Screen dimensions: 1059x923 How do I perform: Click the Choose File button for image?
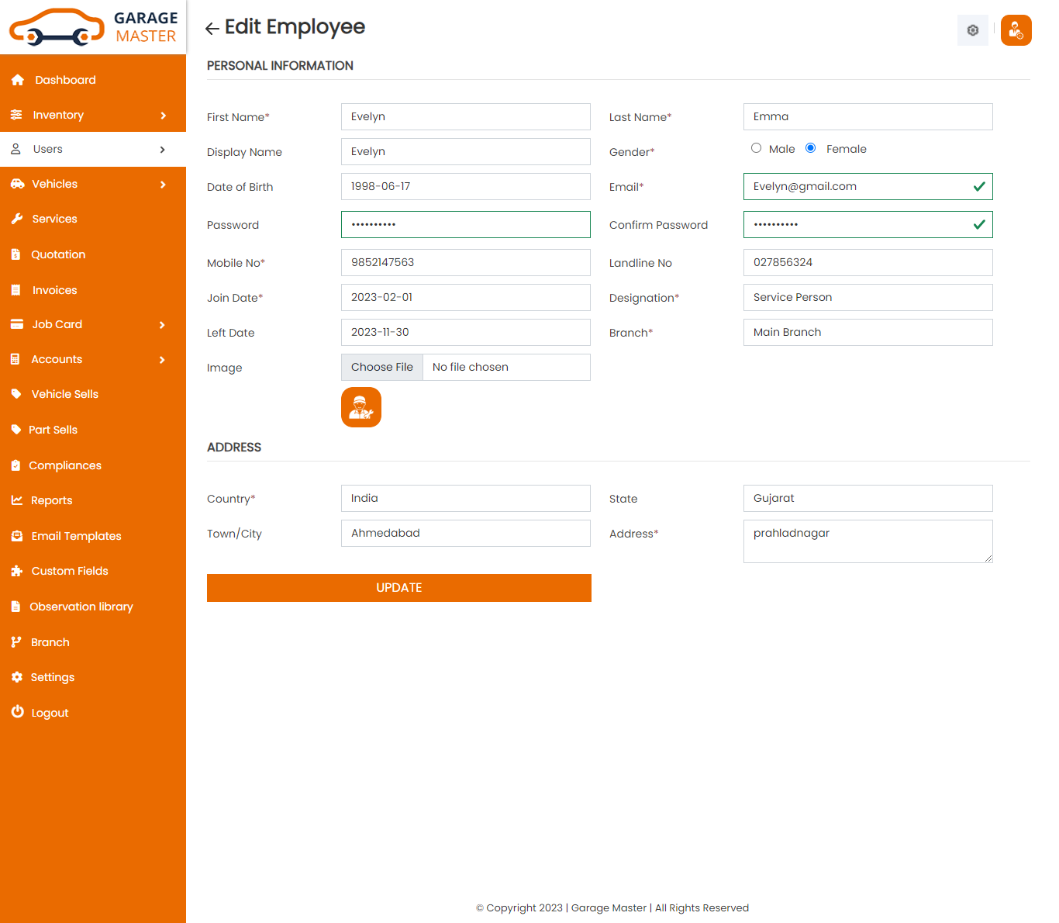(382, 367)
